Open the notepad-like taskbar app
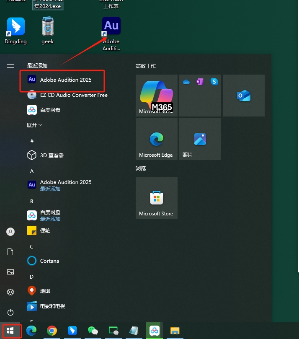The height and width of the screenshot is (339, 299). [x=134, y=331]
